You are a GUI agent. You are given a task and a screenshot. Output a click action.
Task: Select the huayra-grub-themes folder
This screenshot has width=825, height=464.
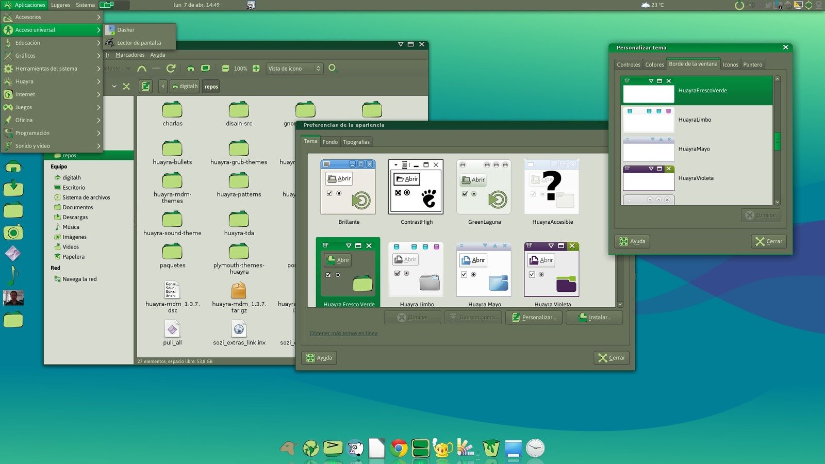click(x=239, y=153)
